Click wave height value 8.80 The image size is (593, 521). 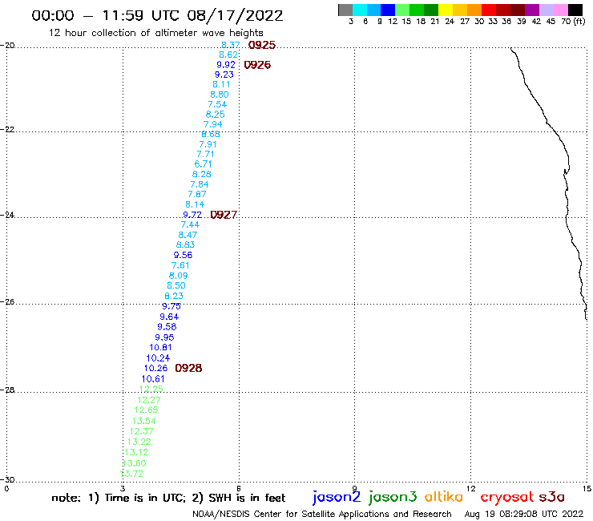pyautogui.click(x=220, y=95)
